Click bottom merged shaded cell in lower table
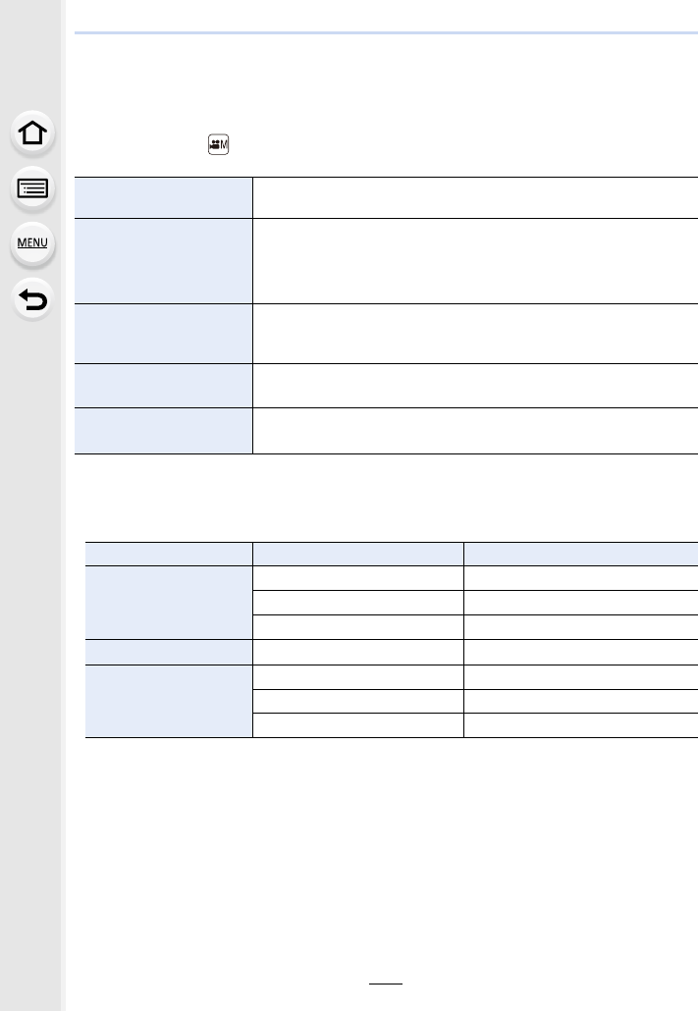 tap(169, 701)
